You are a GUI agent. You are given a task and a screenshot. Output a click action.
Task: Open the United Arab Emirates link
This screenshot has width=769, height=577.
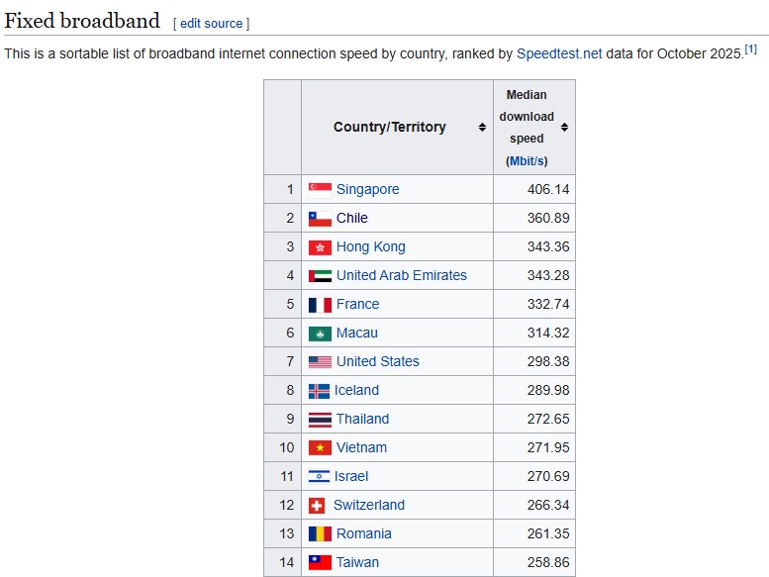tap(402, 275)
